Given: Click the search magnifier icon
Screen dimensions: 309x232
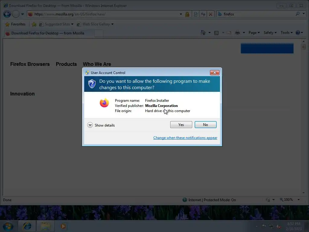Looking at the screenshot, I should click(x=298, y=14).
